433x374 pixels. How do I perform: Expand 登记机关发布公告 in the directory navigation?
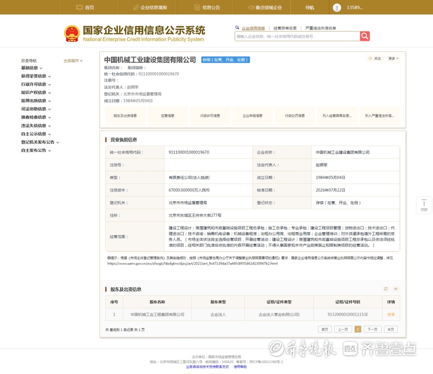40,142
